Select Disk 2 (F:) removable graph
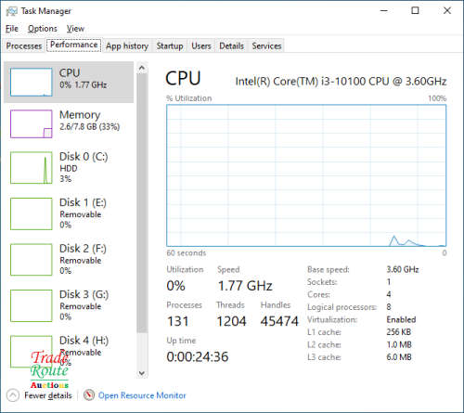 [x=32, y=260]
